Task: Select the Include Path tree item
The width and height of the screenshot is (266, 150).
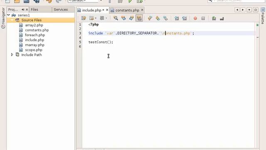Action: (x=32, y=55)
